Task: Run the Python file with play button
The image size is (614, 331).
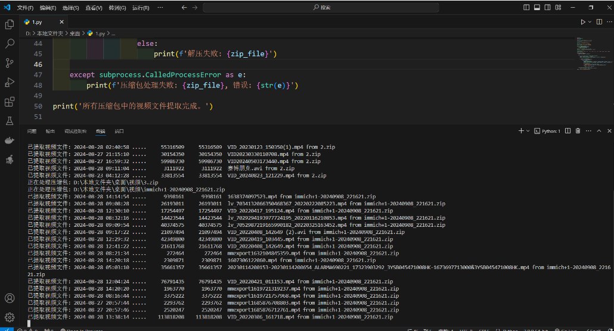Action: point(583,22)
